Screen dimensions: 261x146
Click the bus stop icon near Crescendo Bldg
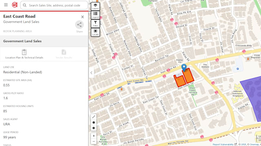(x=244, y=52)
